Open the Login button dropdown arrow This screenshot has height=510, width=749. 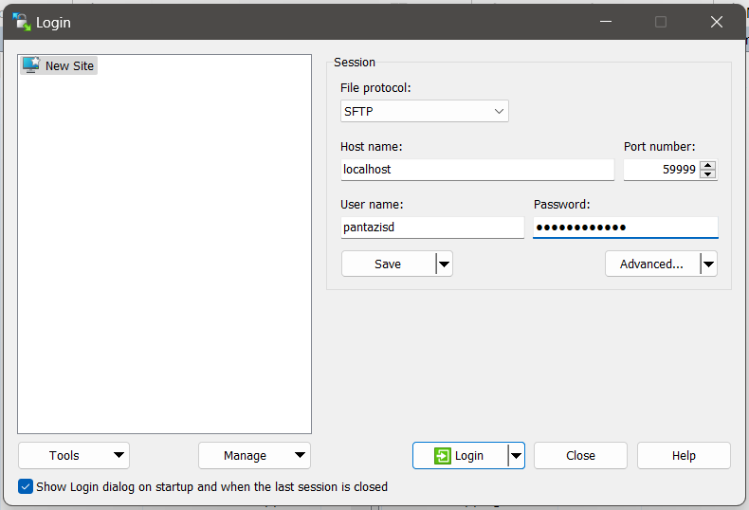pyautogui.click(x=516, y=456)
